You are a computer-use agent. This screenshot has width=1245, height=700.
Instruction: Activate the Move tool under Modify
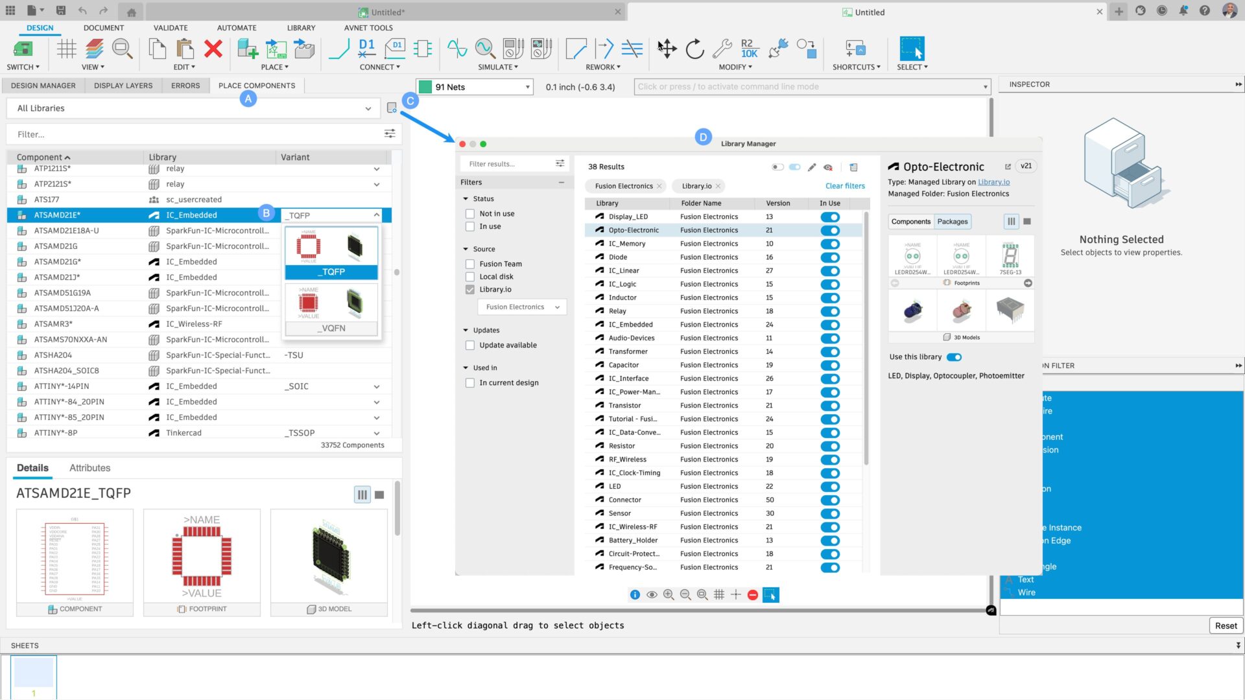[667, 48]
